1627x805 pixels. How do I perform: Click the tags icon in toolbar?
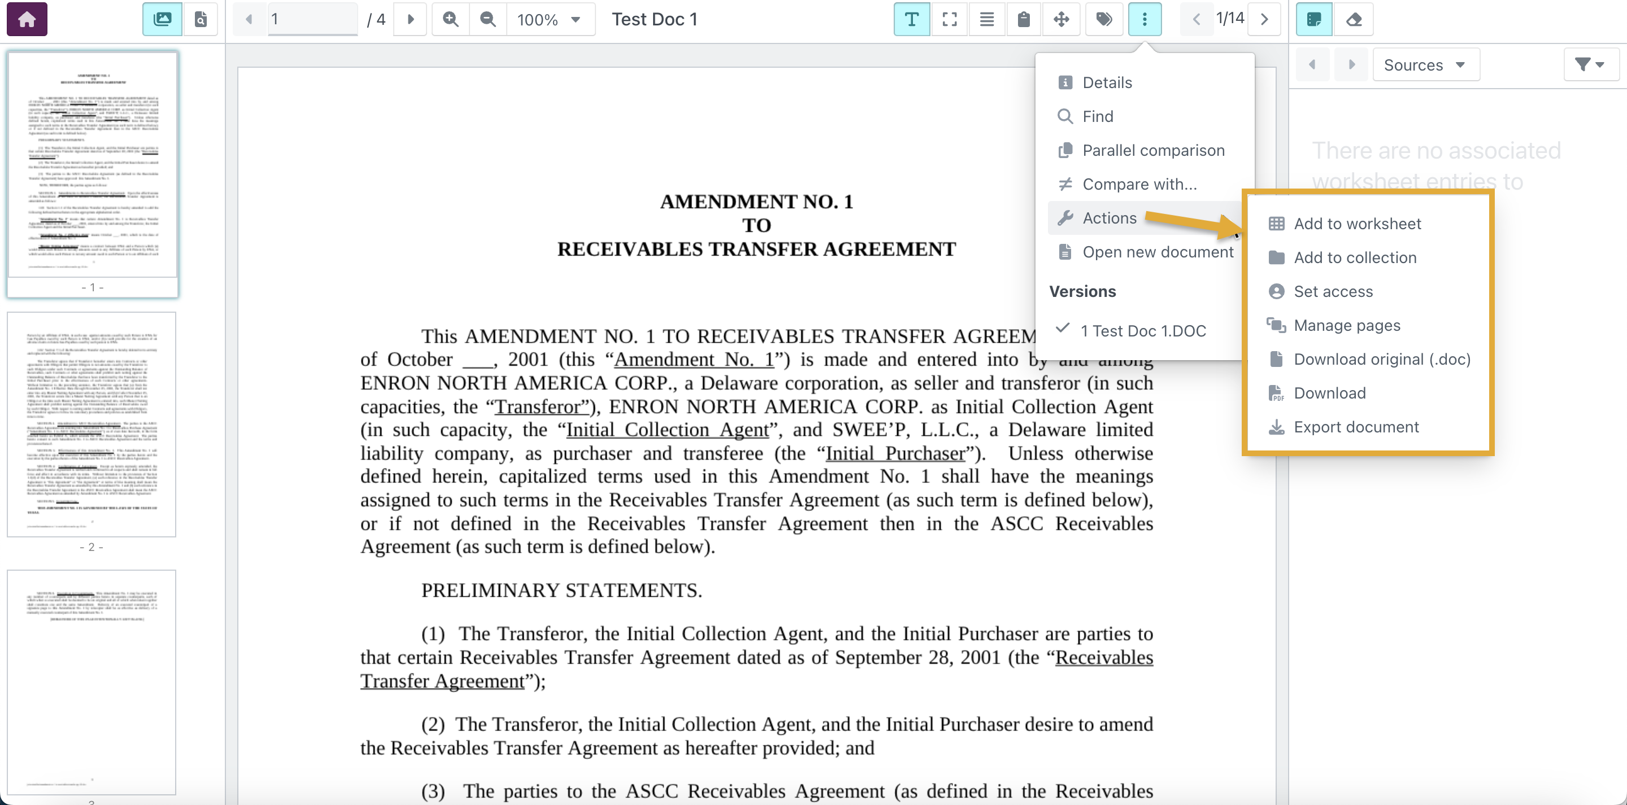pos(1103,19)
